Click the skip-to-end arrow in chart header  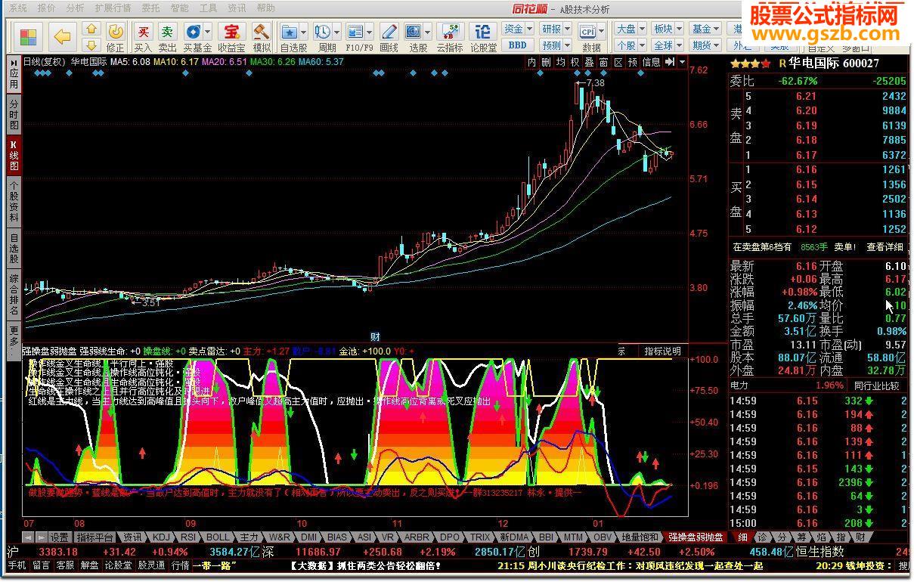[x=669, y=63]
